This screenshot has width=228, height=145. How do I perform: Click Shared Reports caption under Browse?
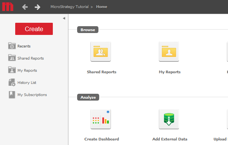101,72
